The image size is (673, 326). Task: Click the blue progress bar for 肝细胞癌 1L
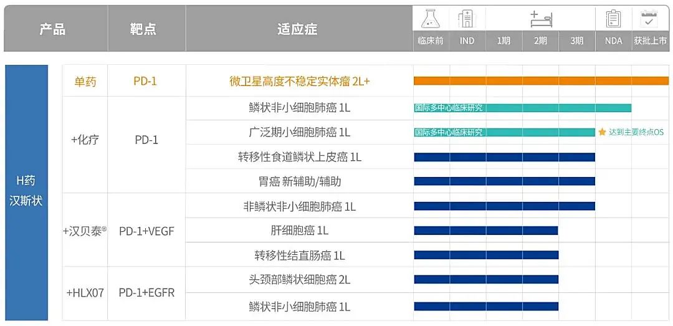point(486,231)
